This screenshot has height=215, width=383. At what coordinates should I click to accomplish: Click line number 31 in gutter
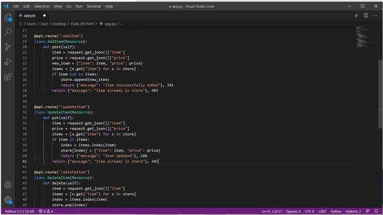25,107
